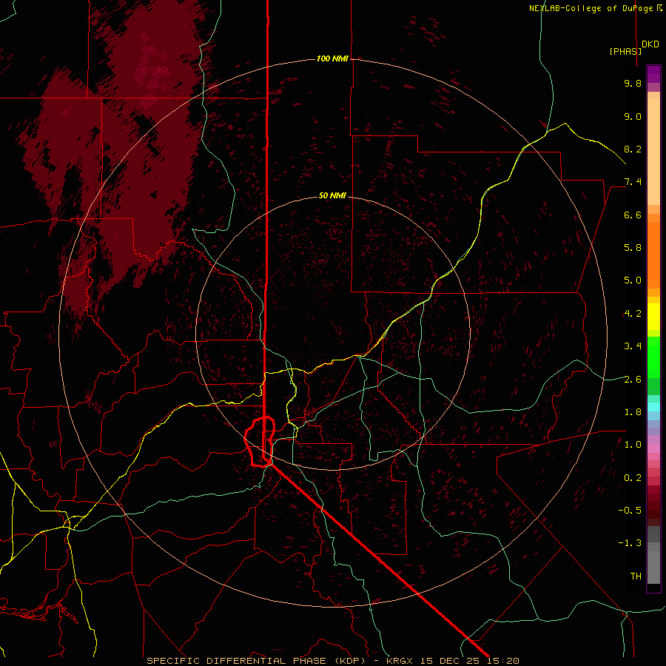Click the 7.4 value on the color scale
The width and height of the screenshot is (666, 666).
(x=633, y=182)
